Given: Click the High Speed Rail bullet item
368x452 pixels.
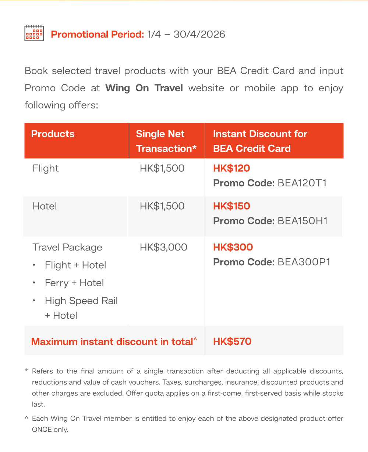Looking at the screenshot, I should tap(81, 301).
